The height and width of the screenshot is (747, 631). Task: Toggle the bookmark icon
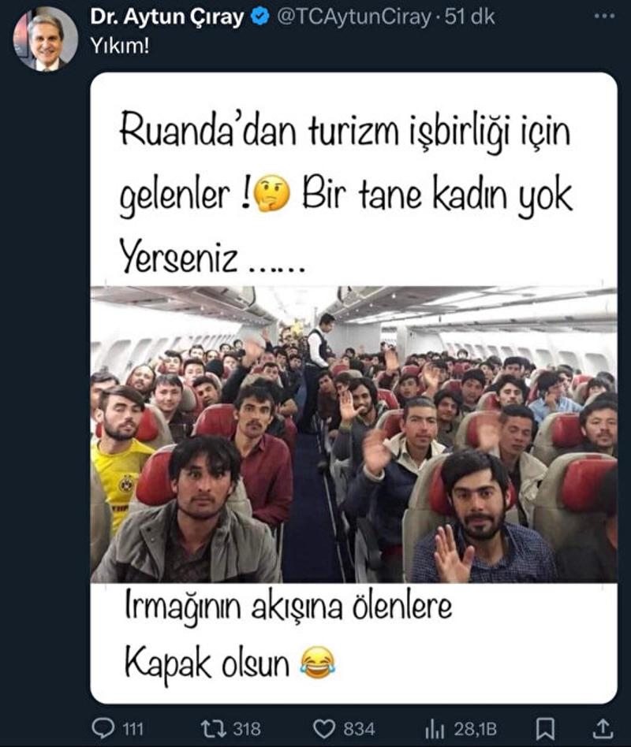[x=545, y=728]
